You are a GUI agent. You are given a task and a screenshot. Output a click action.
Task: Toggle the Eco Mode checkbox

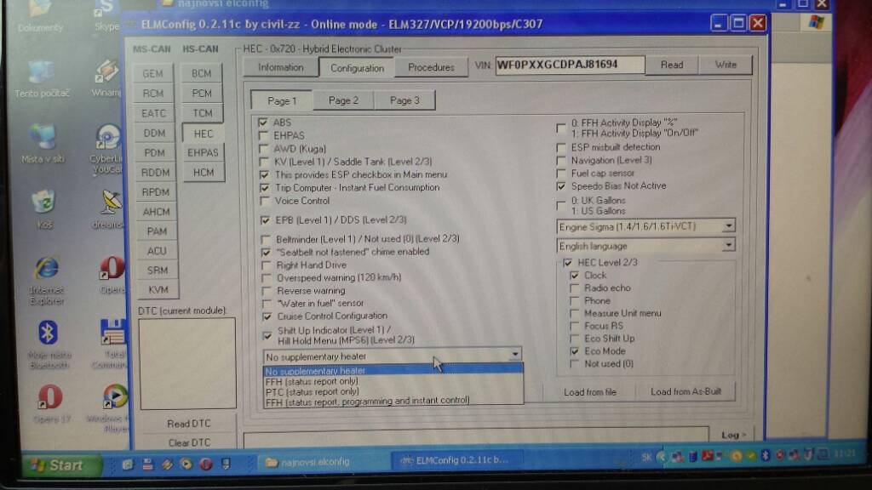tap(575, 350)
